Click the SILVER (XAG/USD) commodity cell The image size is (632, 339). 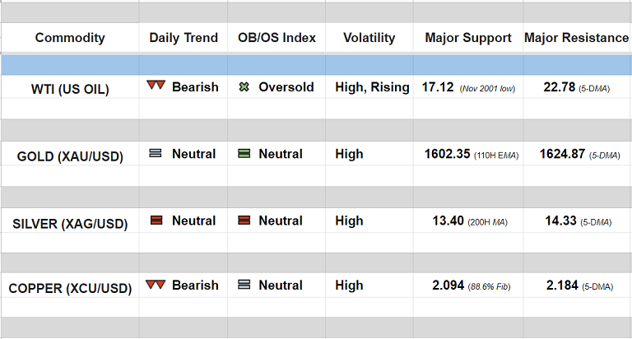point(70,222)
